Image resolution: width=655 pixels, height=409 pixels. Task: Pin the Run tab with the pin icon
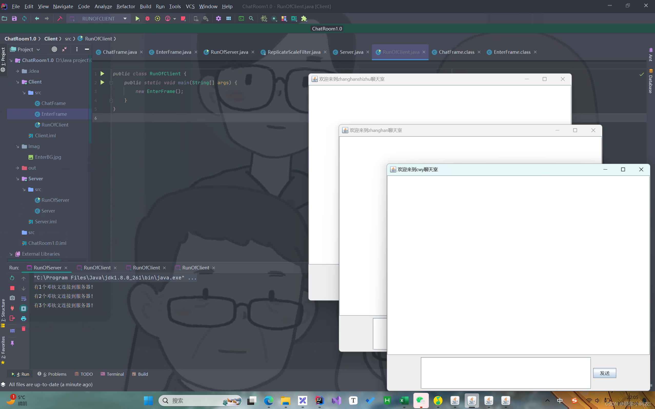[x=12, y=343]
